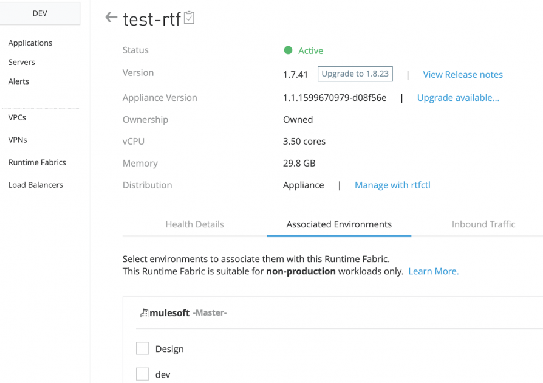Open View Release notes
543x383 pixels.
click(x=463, y=74)
